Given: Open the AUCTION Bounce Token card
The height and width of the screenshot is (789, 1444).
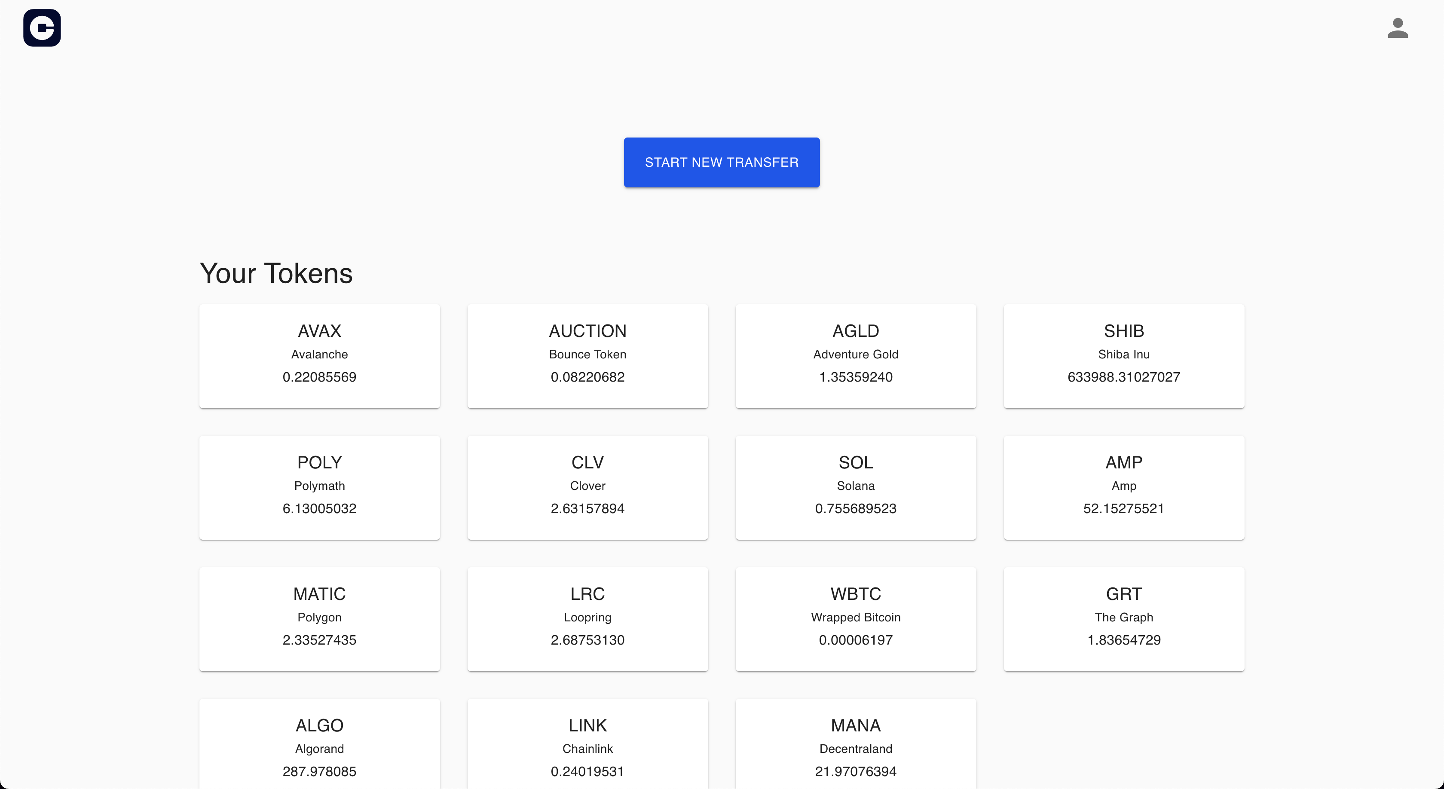Looking at the screenshot, I should point(587,356).
